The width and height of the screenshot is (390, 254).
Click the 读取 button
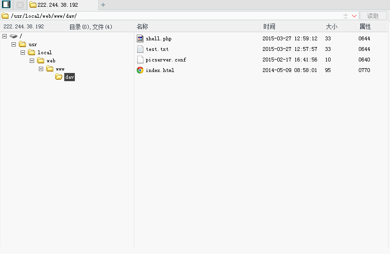click(x=373, y=16)
